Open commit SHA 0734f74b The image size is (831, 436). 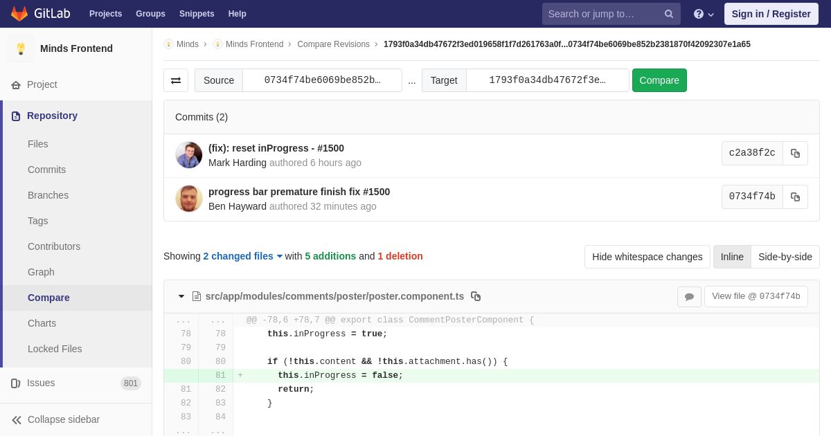coord(752,197)
